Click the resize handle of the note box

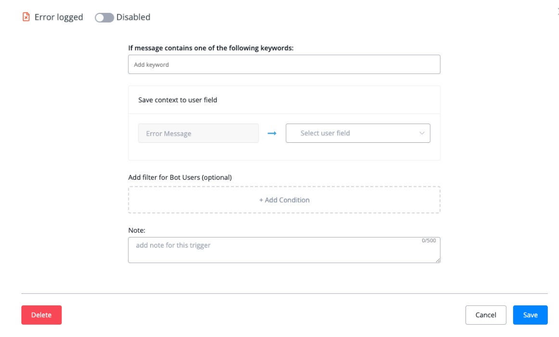click(x=438, y=260)
